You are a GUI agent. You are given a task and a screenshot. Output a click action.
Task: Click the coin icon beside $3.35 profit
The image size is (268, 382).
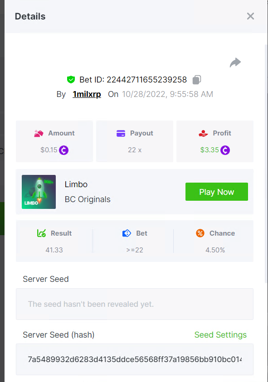[x=225, y=150]
